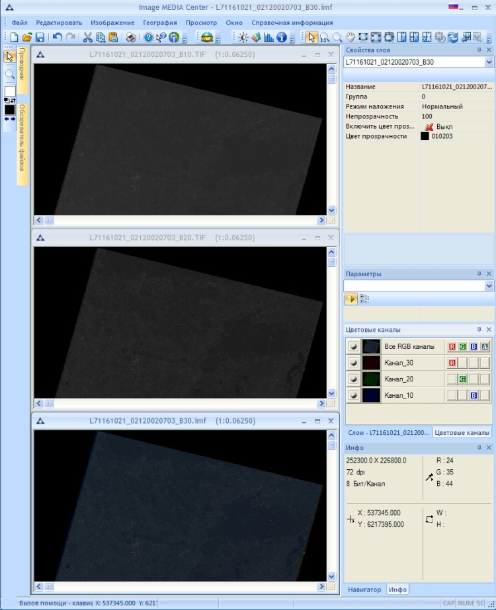Click the black background color swatch
496x610 pixels.
(10, 110)
